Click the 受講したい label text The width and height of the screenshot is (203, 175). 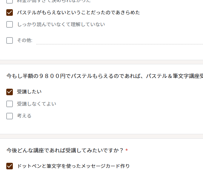coord(29,92)
